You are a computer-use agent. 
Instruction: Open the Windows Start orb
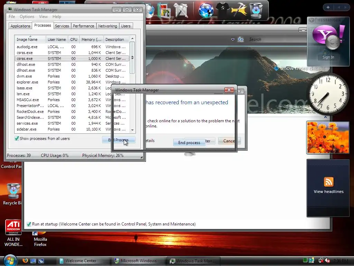[x=10, y=260]
